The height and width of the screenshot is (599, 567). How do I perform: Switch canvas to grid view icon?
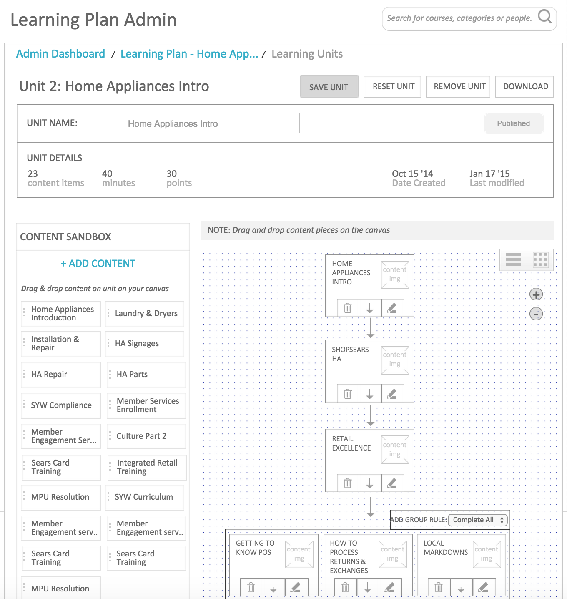[540, 259]
